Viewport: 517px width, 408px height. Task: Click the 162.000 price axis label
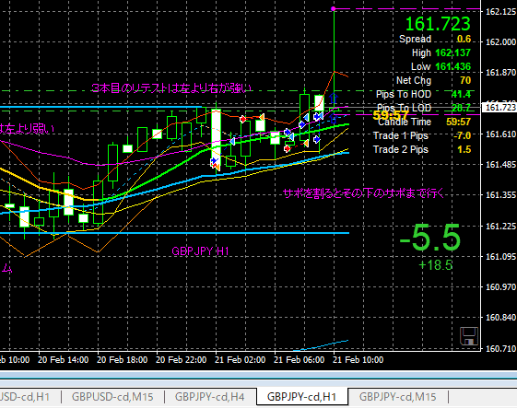[x=500, y=41]
